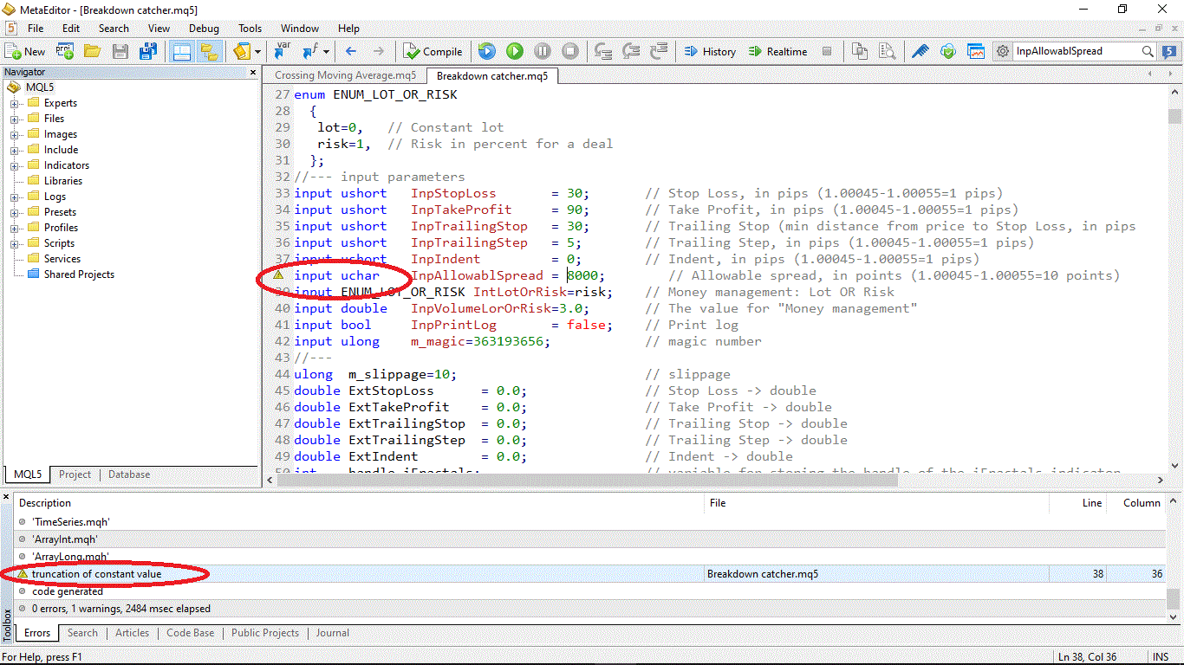This screenshot has width=1184, height=665.
Task: Open the Journal tab in Toolbox
Action: pos(333,633)
